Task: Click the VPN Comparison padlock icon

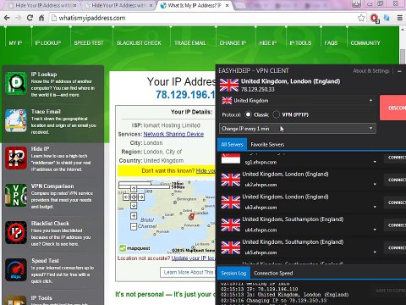Action: tap(16, 195)
